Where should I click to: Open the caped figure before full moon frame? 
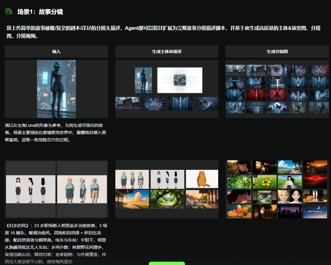click(277, 108)
